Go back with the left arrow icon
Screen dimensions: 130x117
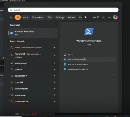[x=11, y=17]
